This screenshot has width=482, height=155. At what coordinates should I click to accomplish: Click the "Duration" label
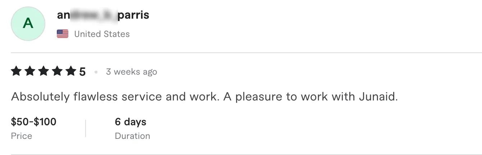[132, 136]
